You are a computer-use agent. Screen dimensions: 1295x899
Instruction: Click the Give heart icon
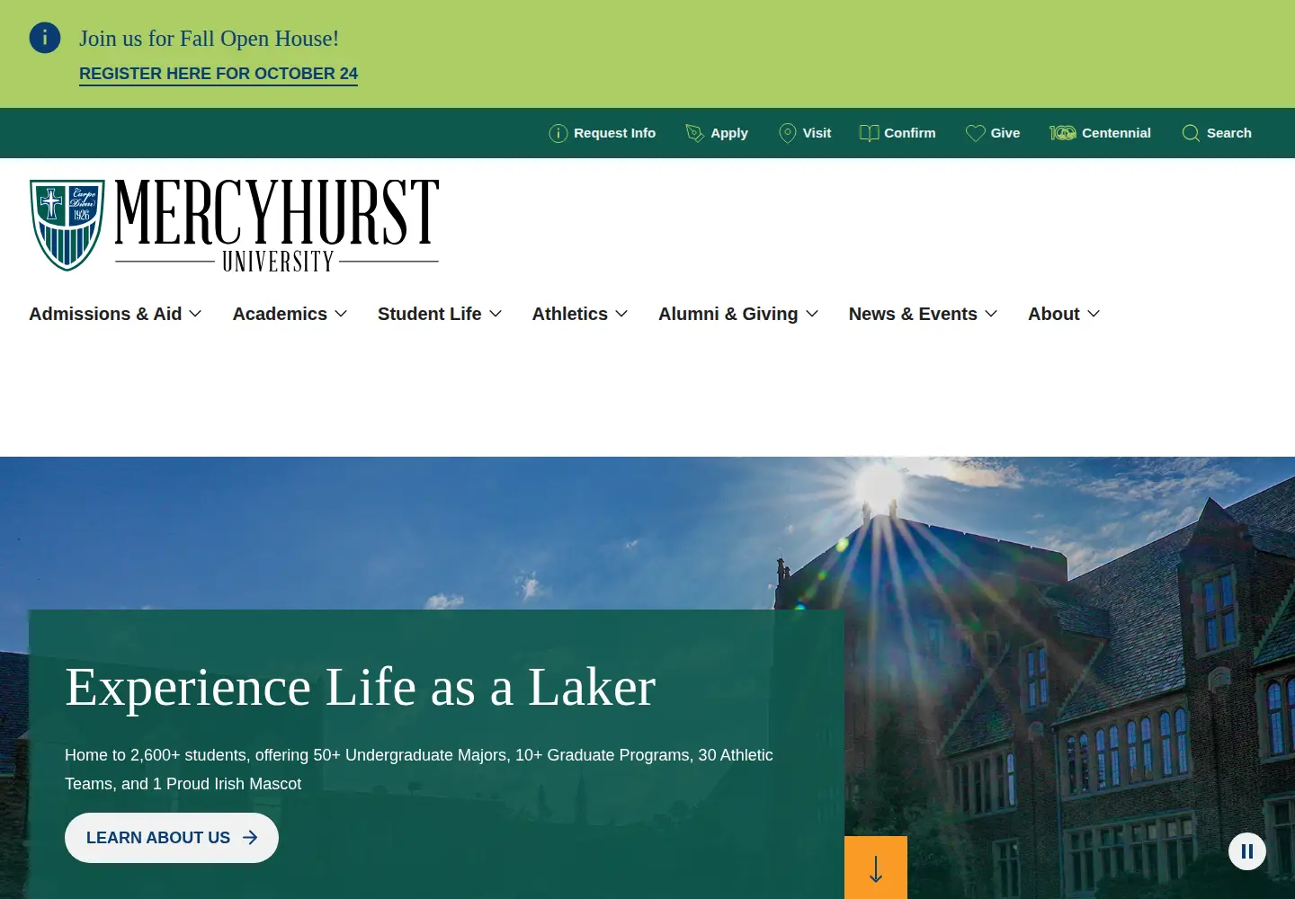click(x=975, y=133)
